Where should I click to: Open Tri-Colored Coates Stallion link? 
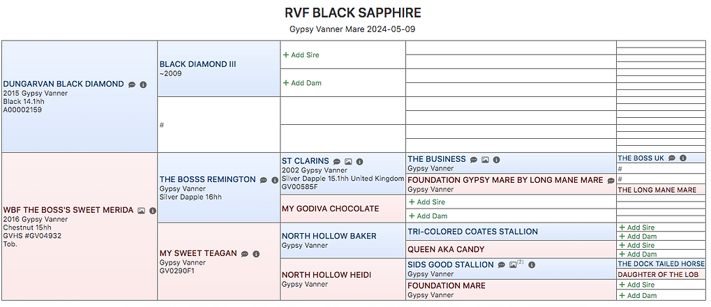pyautogui.click(x=472, y=232)
